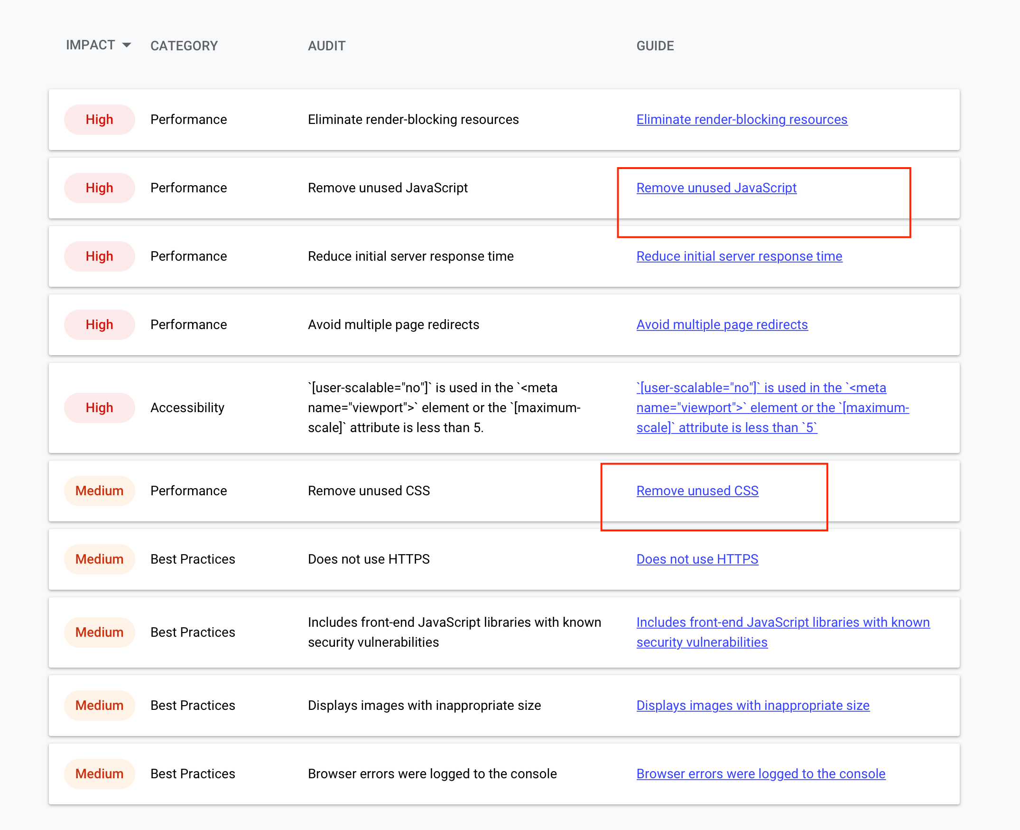Open the user-scalable viewport guide link
Viewport: 1020px width, 830px height.
[x=772, y=408]
